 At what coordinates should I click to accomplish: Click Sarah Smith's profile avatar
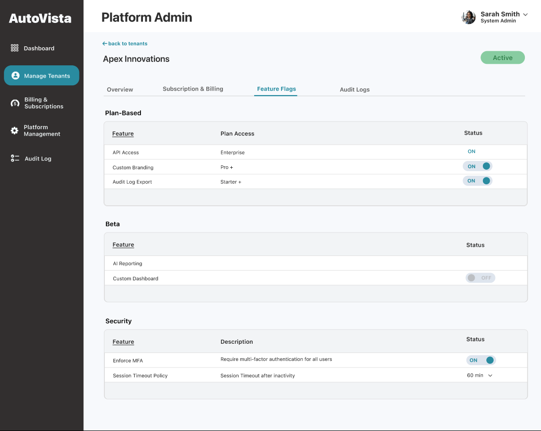[468, 17]
